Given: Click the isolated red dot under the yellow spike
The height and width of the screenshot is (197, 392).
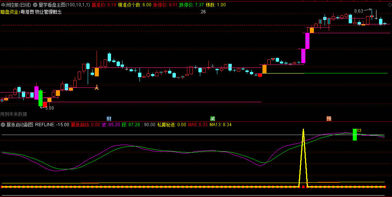Looking at the screenshot, I should (x=303, y=187).
